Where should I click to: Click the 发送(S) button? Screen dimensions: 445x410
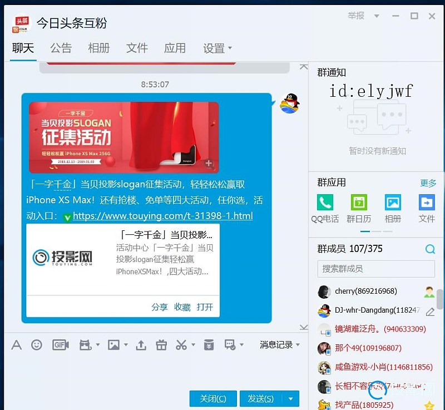(261, 399)
